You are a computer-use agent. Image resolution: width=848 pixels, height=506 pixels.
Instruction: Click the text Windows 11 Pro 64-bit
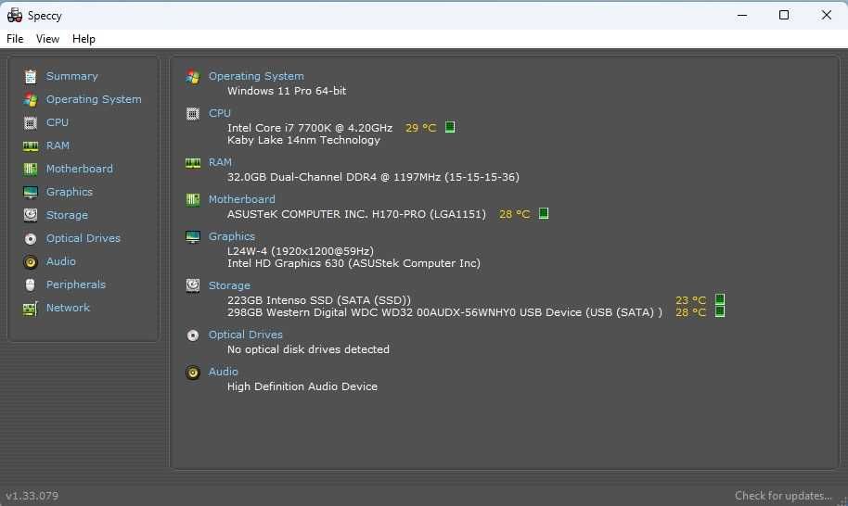287,91
